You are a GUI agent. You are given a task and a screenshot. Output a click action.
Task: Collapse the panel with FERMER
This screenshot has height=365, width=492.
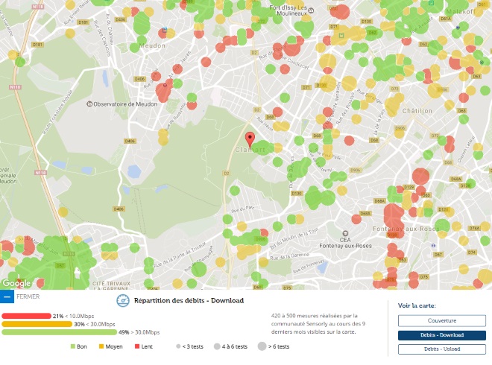coord(28,296)
